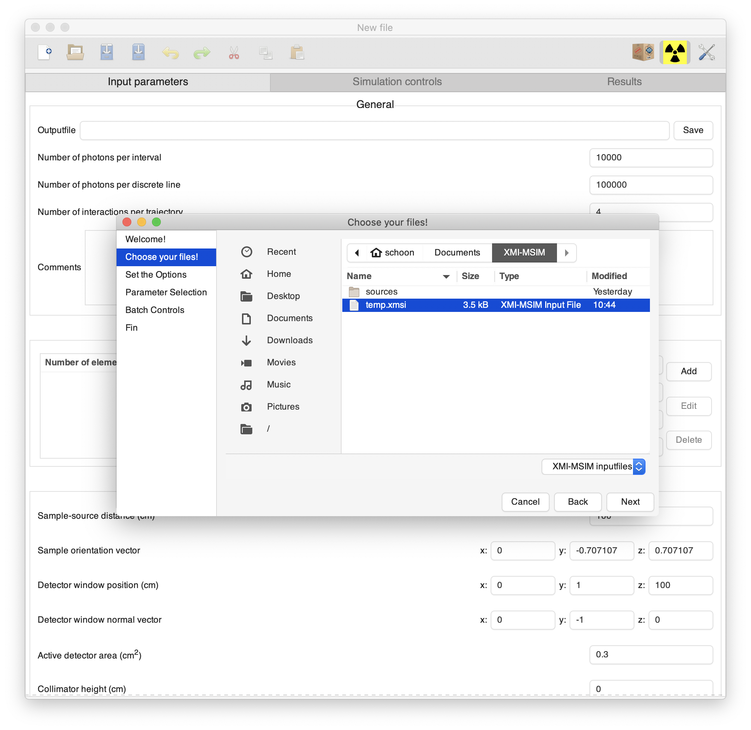Click the Copy toolbar icon
This screenshot has height=730, width=751.
point(266,53)
